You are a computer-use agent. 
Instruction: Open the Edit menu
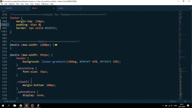click(x=6, y=4)
